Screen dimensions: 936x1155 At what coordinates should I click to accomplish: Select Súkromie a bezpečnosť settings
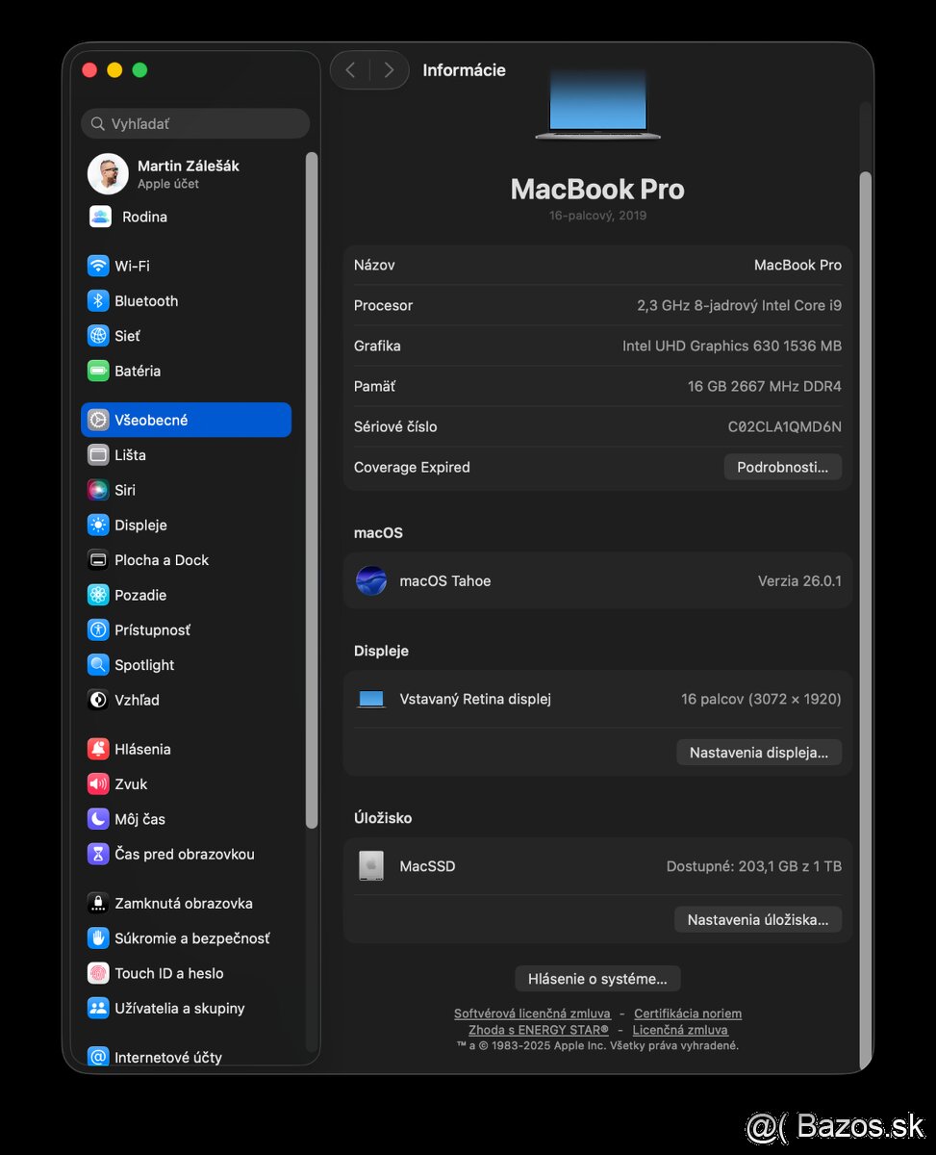pyautogui.click(x=192, y=937)
